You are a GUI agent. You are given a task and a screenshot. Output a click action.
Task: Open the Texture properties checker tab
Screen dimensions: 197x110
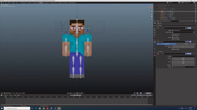(155, 55)
